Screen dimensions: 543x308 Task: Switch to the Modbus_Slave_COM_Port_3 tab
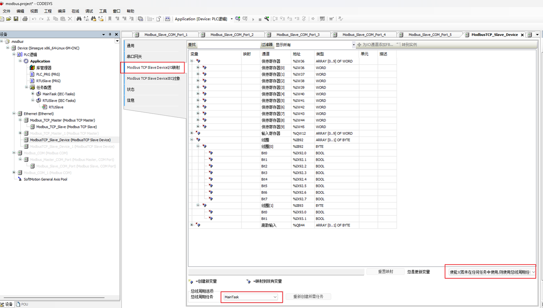298,35
